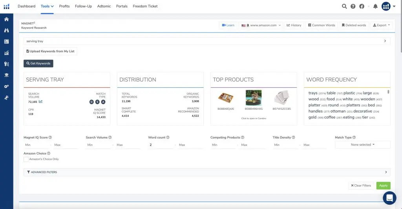This screenshot has height=209, width=402.
Task: Open the graduation cap icon in sidebar
Action: coord(6,75)
